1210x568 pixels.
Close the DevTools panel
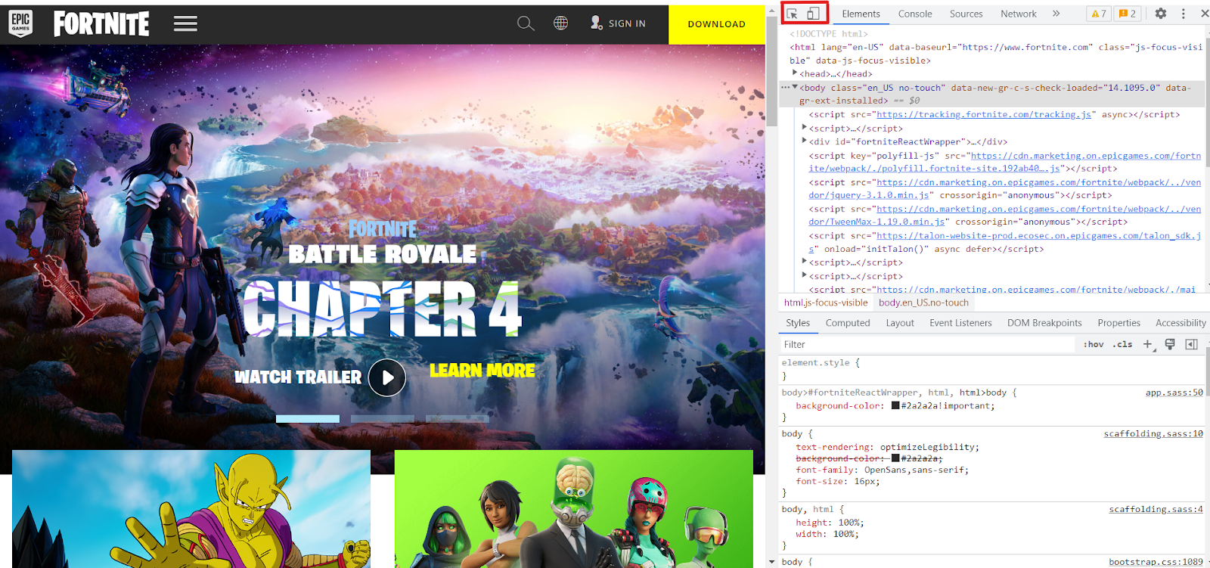pyautogui.click(x=1204, y=14)
